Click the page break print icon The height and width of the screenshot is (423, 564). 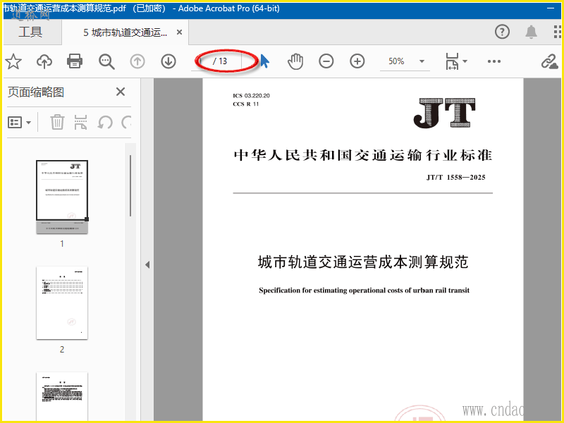coord(80,122)
